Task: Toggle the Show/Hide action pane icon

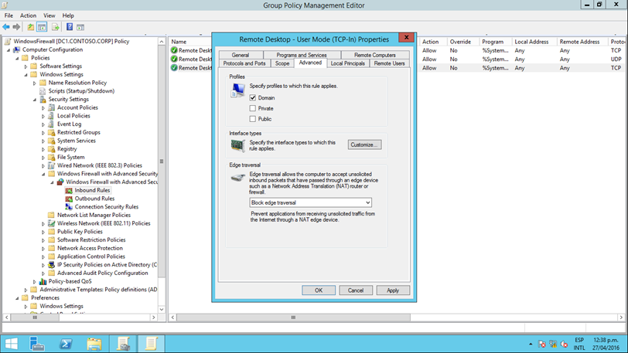Action: pos(80,27)
